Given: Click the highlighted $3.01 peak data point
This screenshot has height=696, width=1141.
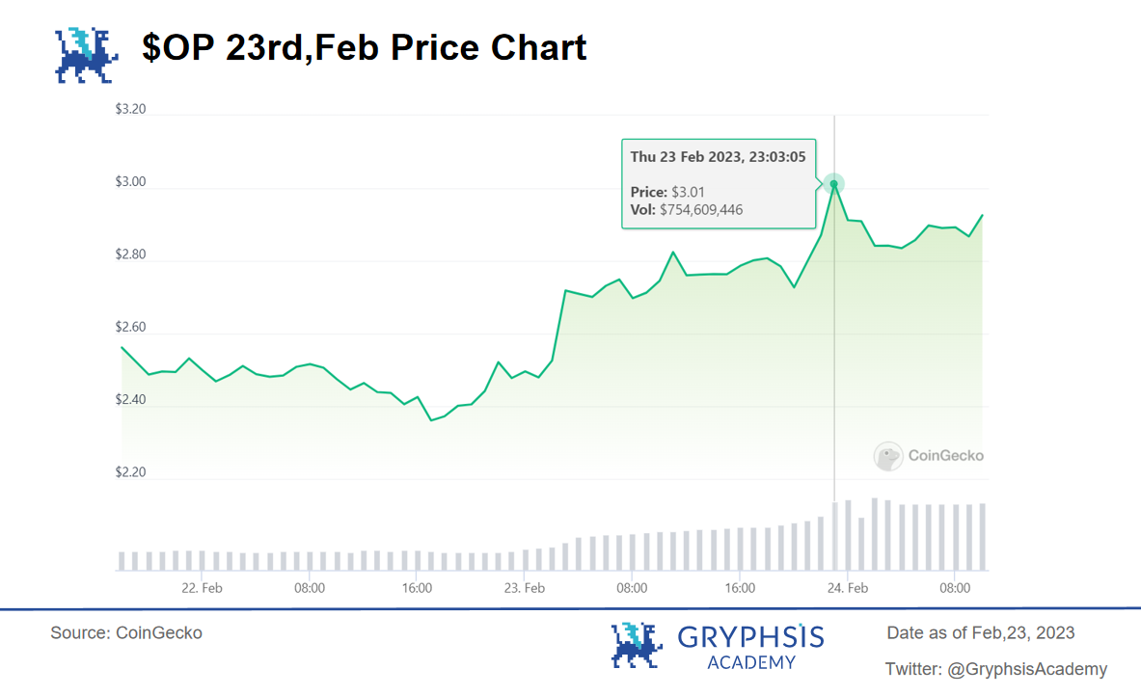Looking at the screenshot, I should click(834, 183).
